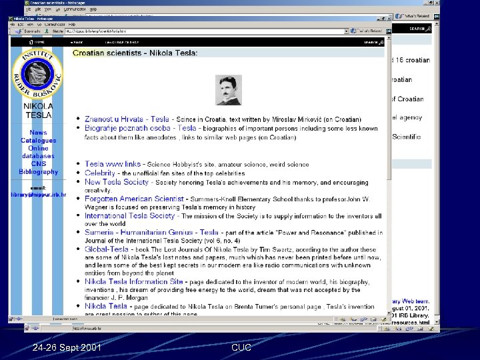Go to HOME in the page's black navigation bar
The width and height of the screenshot is (480, 360).
pyautogui.click(x=37, y=42)
